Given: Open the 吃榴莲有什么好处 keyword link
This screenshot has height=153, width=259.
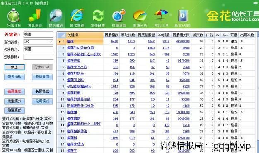Looking at the screenshot, I should [x=80, y=106].
